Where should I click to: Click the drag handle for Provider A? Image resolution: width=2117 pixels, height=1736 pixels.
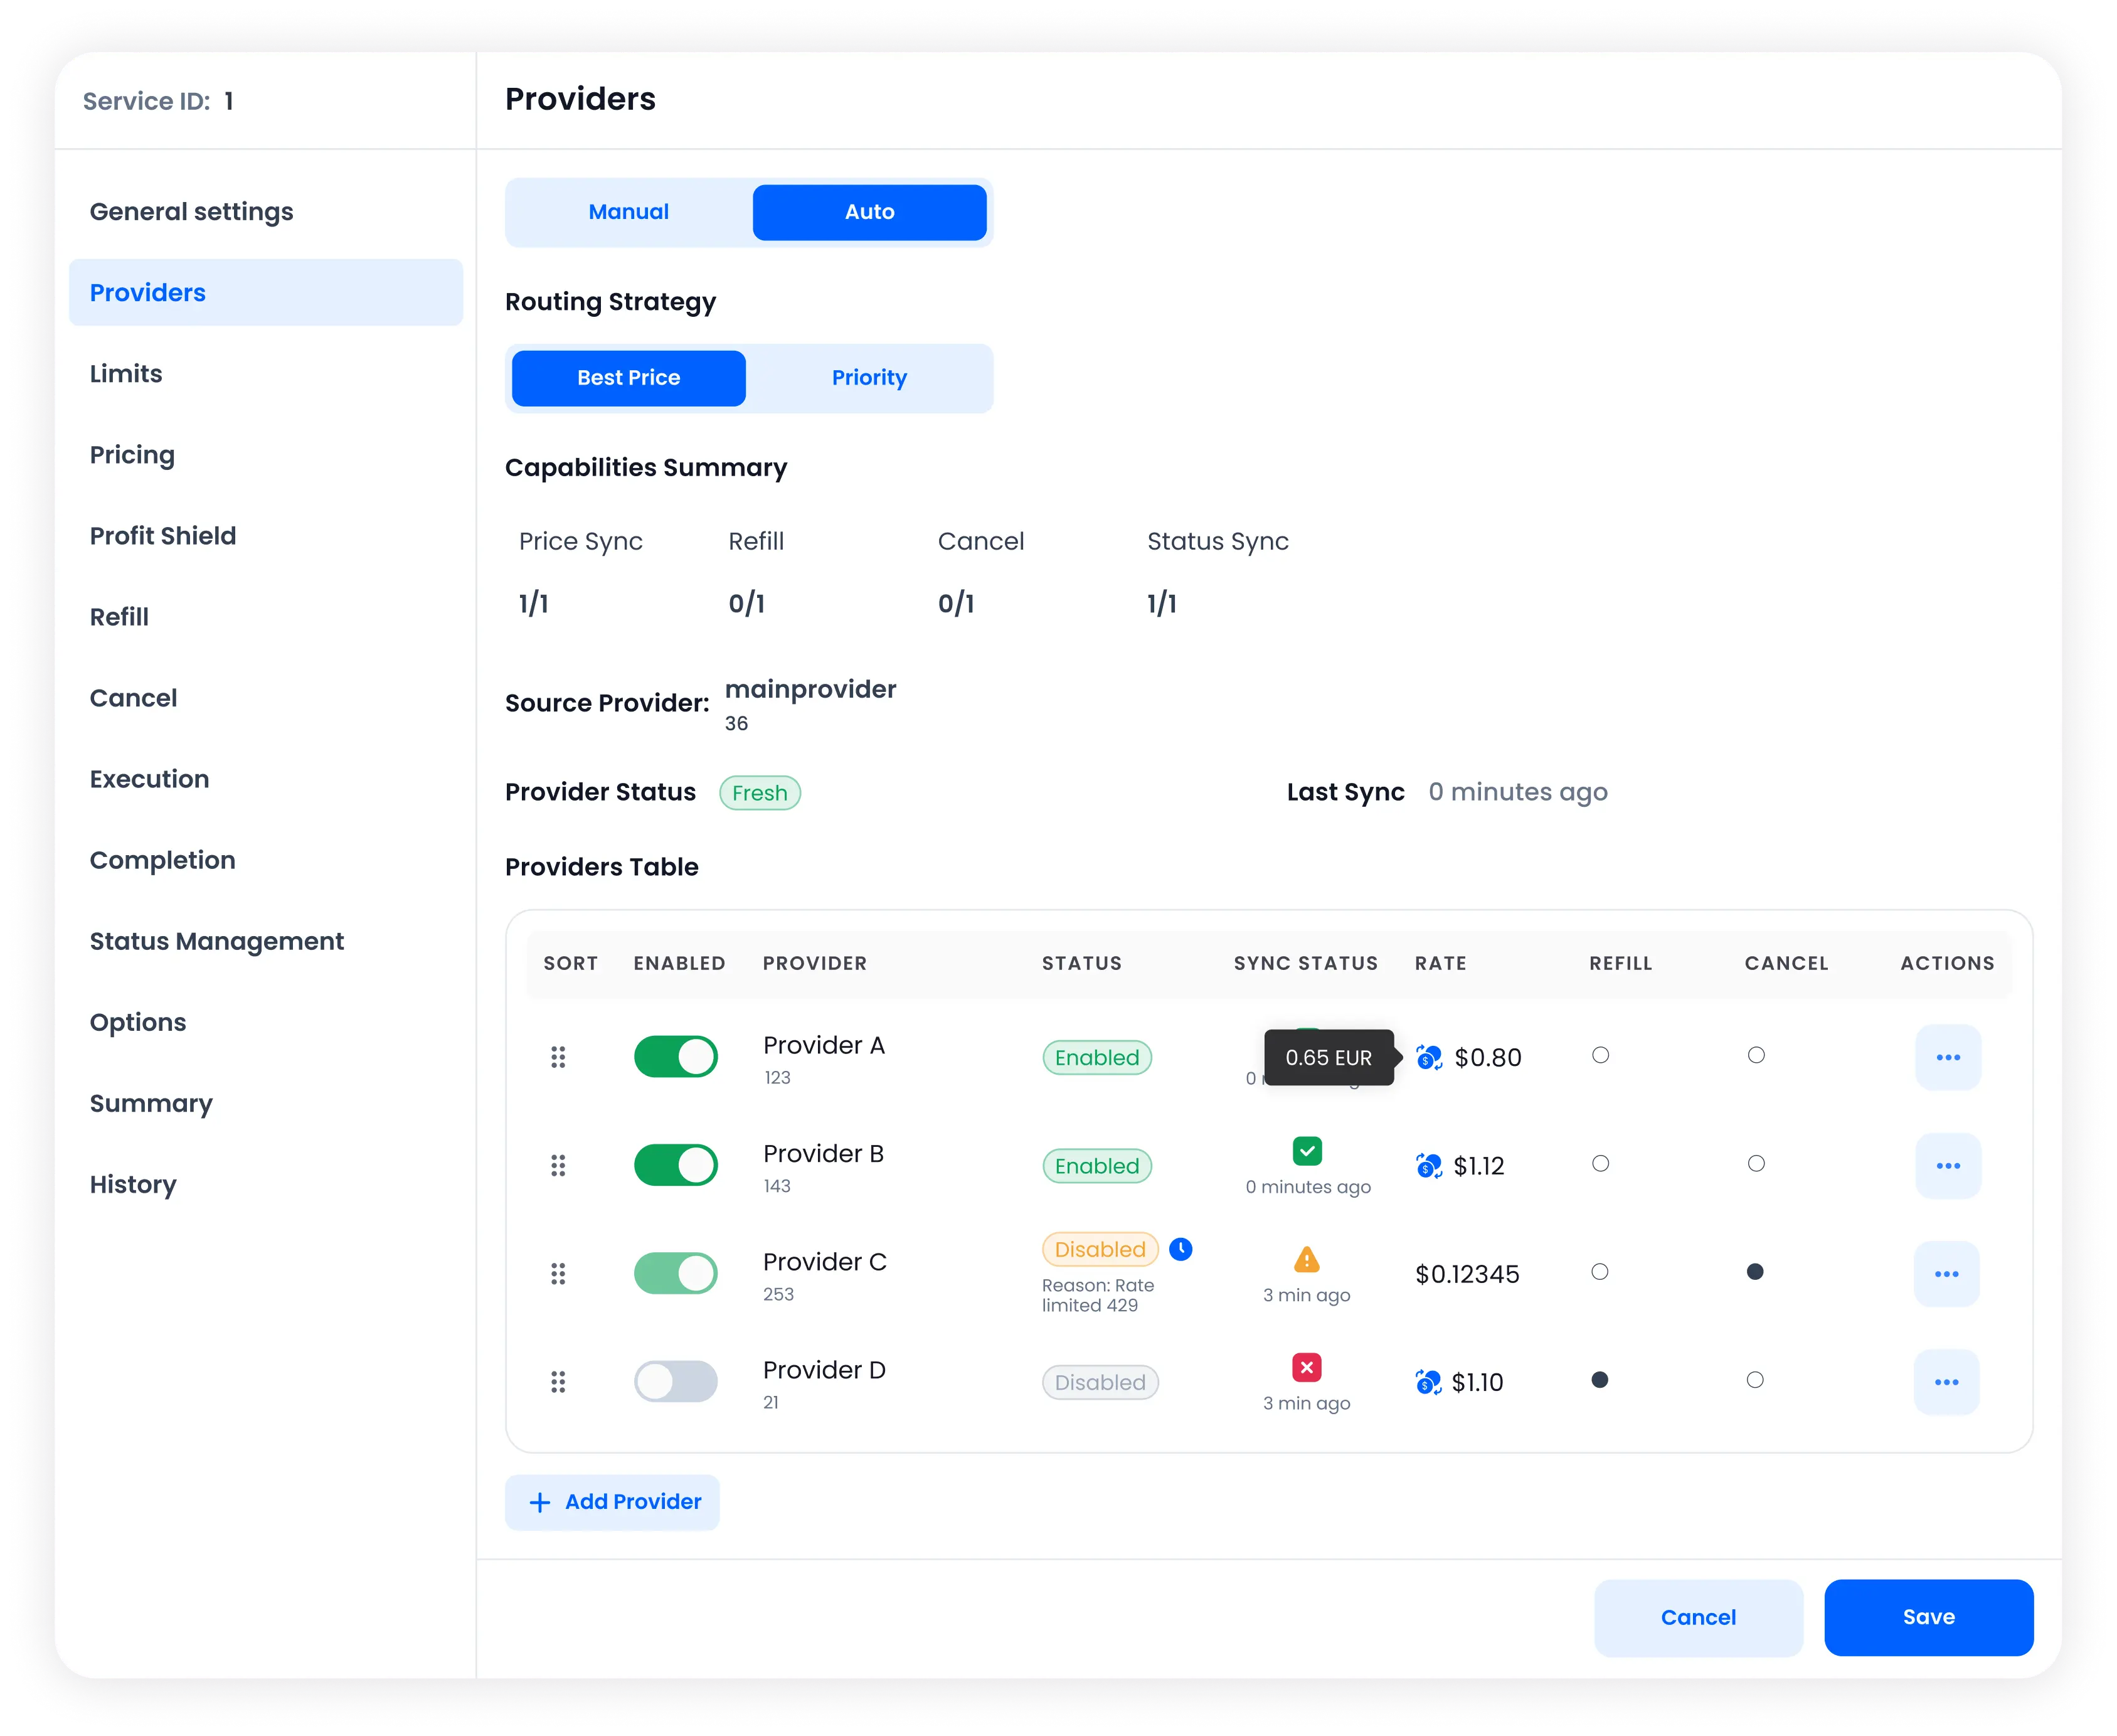pyautogui.click(x=558, y=1057)
